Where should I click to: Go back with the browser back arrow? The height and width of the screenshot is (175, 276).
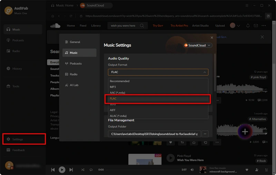point(59,16)
